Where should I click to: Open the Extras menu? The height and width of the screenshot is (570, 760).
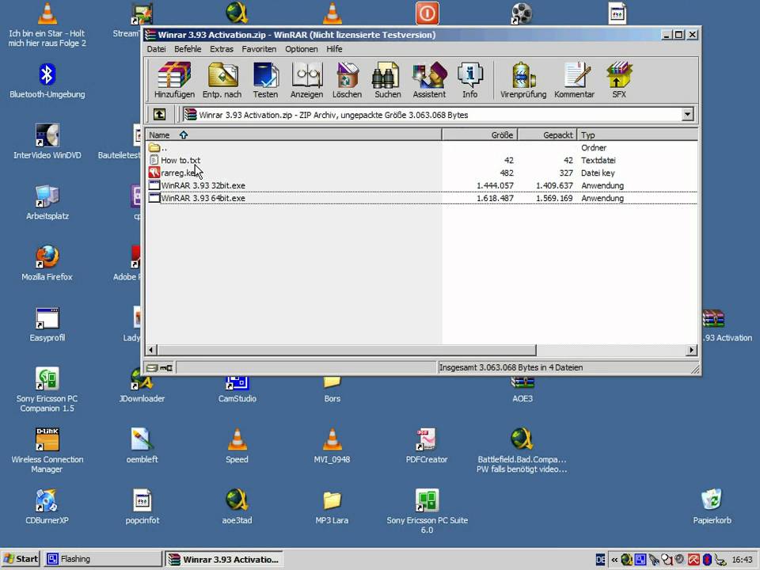pyautogui.click(x=222, y=49)
